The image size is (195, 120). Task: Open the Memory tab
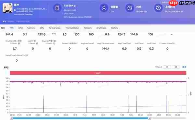31,28
